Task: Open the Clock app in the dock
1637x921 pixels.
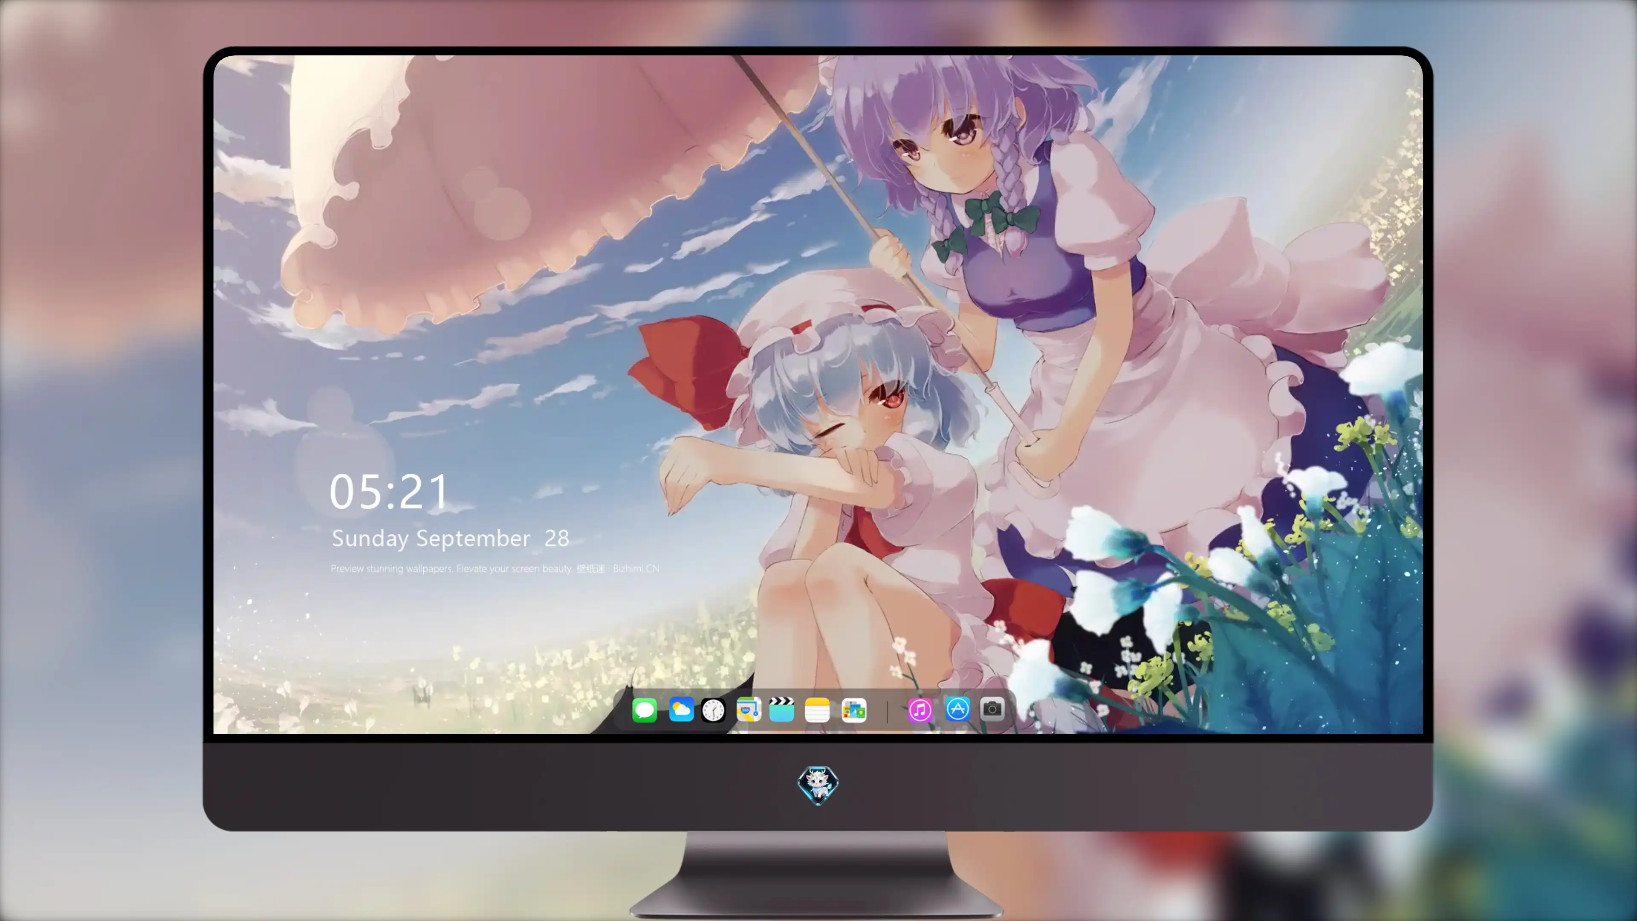Action: [713, 710]
